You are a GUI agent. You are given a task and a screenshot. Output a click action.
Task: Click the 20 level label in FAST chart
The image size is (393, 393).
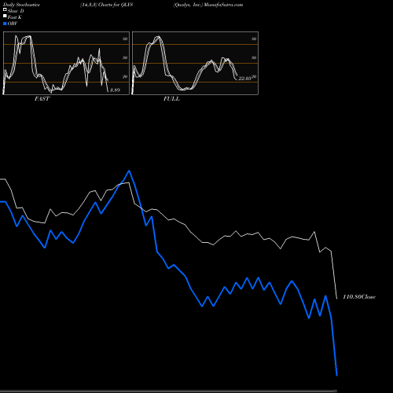125,76
